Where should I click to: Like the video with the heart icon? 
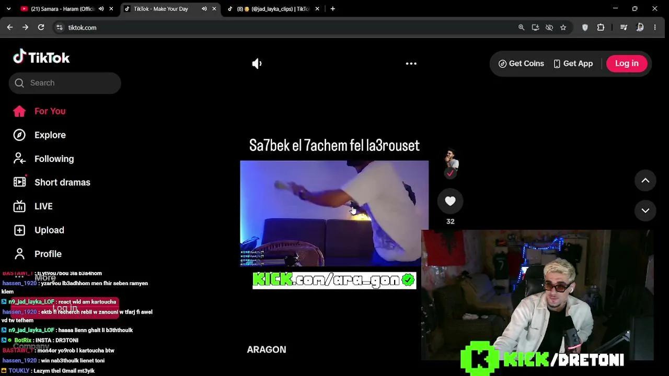(450, 201)
